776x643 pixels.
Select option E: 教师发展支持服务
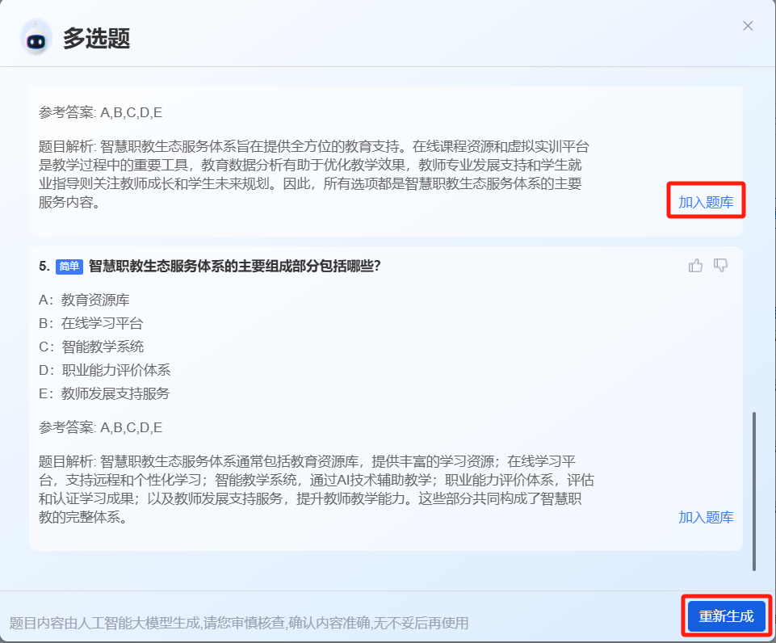pos(104,393)
